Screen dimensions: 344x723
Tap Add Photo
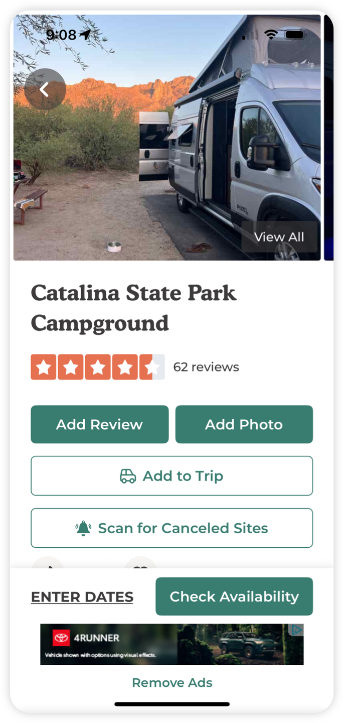pyautogui.click(x=244, y=424)
